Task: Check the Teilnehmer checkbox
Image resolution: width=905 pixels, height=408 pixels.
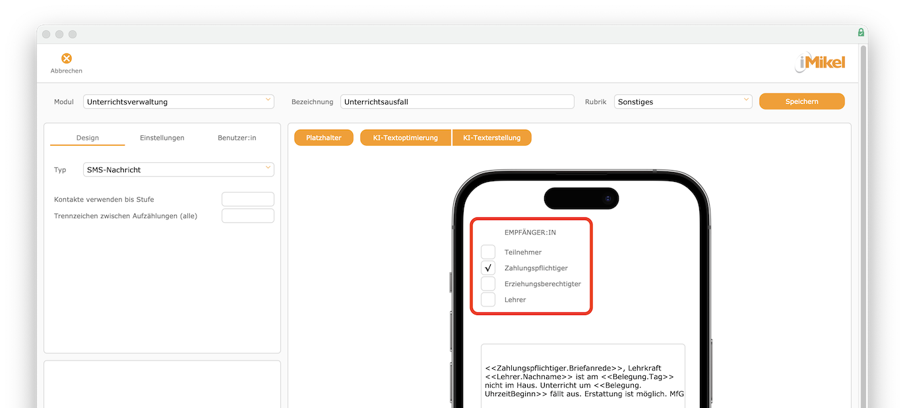Action: [488, 252]
